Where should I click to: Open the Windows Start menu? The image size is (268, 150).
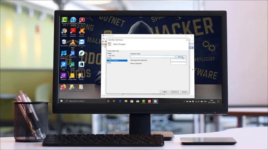click(x=62, y=101)
